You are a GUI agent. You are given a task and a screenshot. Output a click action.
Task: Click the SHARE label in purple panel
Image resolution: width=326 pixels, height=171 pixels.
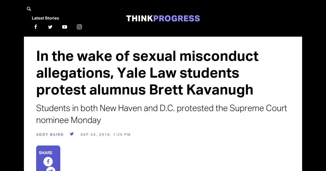click(46, 153)
